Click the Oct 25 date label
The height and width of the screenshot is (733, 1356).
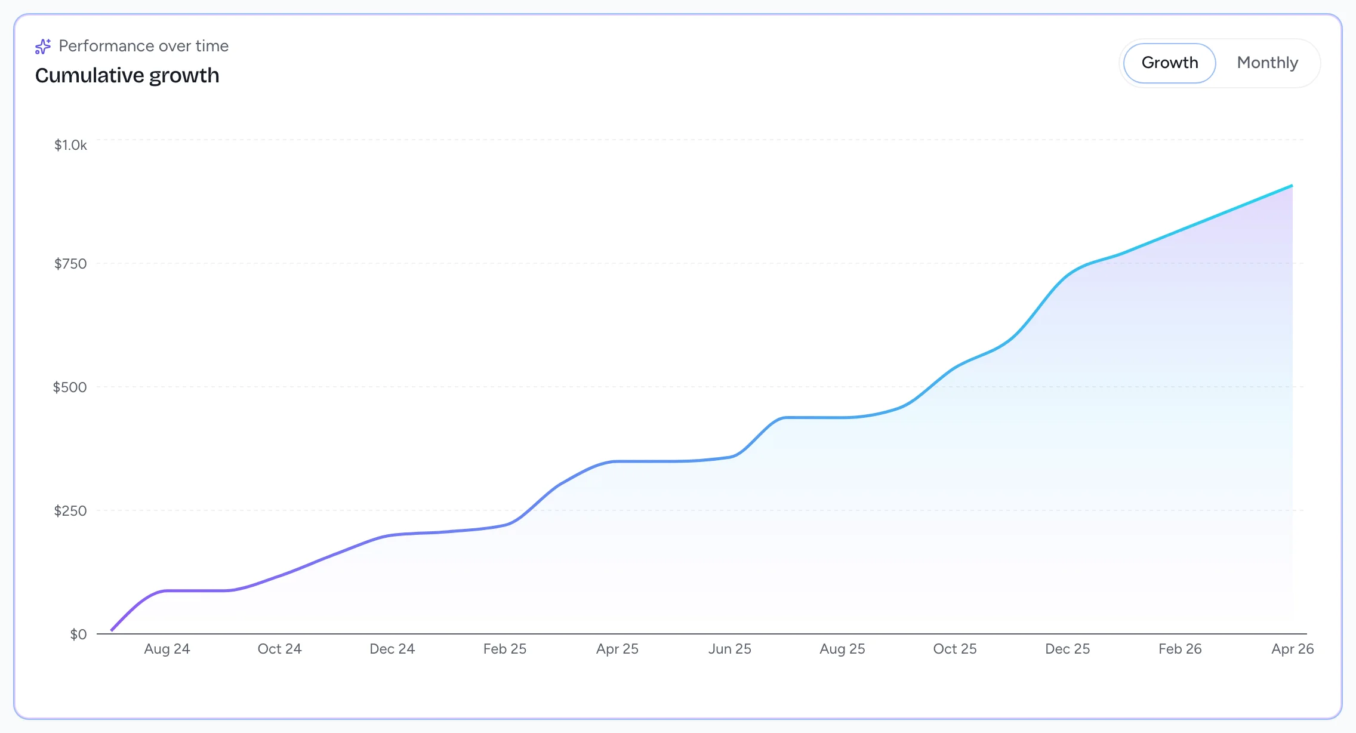click(x=955, y=649)
